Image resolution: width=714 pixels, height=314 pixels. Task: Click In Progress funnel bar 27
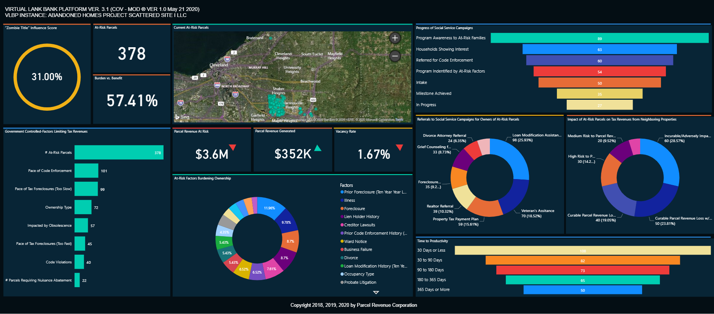pos(600,105)
